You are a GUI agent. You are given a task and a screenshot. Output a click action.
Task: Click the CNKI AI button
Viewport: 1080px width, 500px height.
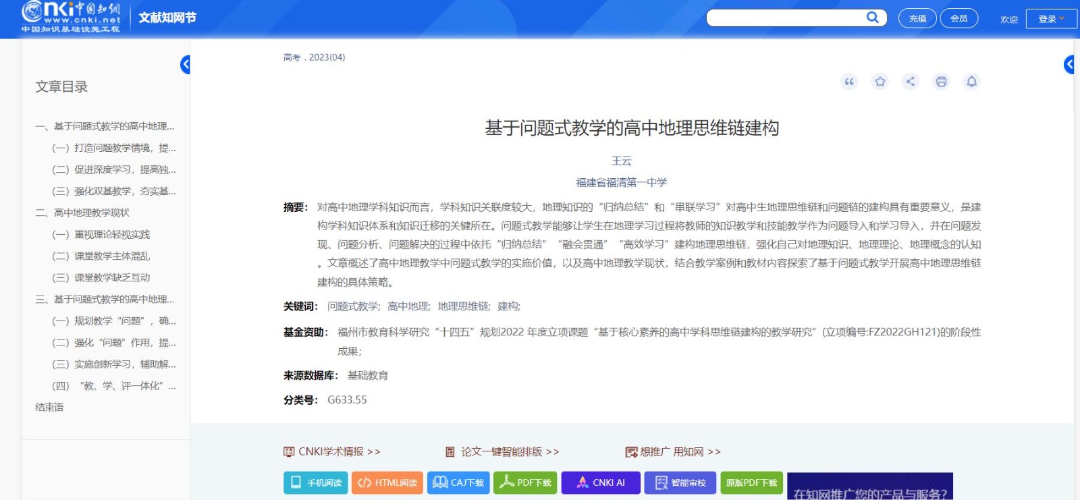point(601,482)
